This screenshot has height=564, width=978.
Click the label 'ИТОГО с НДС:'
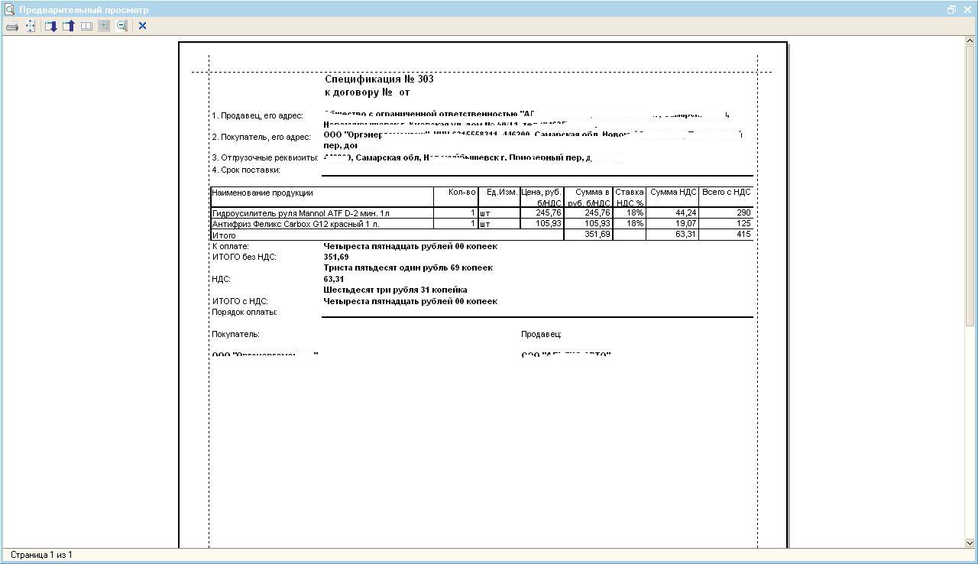[240, 302]
